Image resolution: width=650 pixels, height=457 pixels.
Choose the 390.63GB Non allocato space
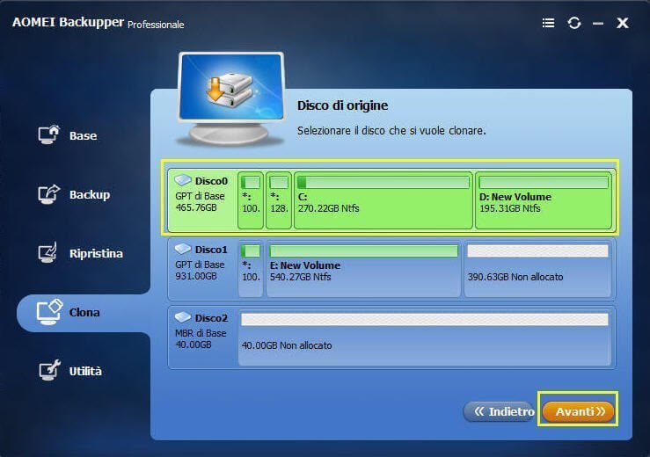(537, 269)
